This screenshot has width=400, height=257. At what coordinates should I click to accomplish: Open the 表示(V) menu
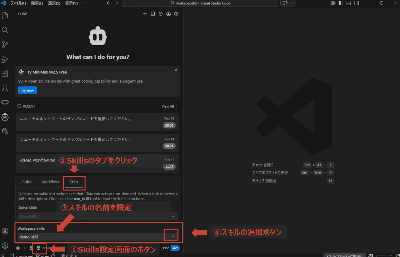pyautogui.click(x=71, y=3)
